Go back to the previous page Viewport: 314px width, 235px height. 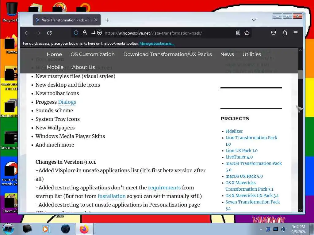[27, 33]
